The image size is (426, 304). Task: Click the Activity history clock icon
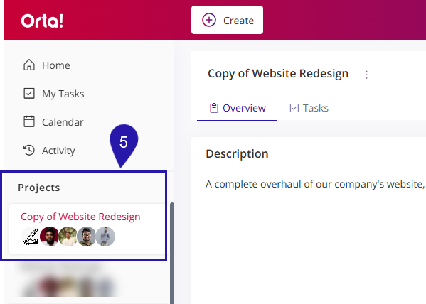click(x=29, y=150)
